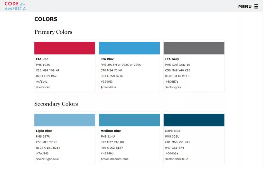Viewport: 263px width, 169px height.
Task: Click the CfA Red title text
Action: 42,59
